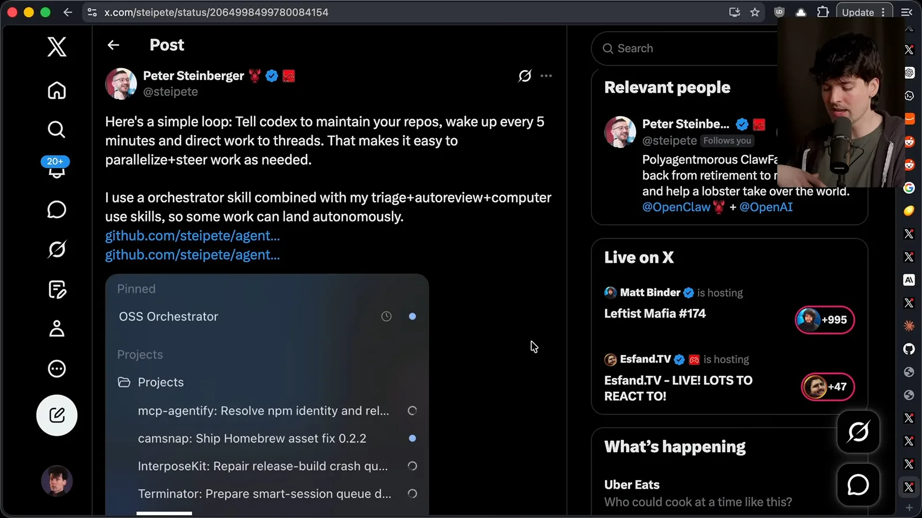922x518 pixels.
Task: Open the GitHub tab in vertical tab strip
Action: tap(909, 349)
